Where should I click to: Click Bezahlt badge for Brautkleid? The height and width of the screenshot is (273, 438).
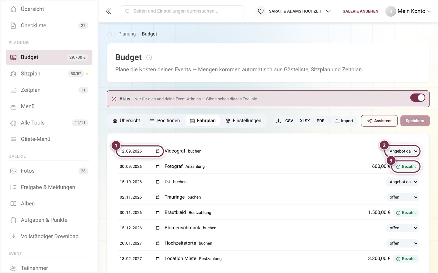pos(406,213)
